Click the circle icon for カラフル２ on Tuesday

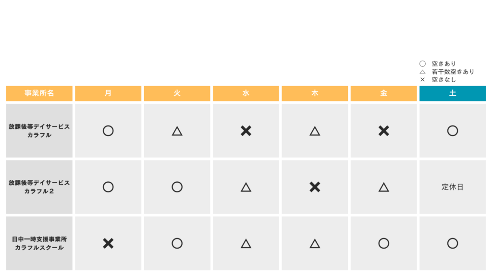[x=177, y=187]
